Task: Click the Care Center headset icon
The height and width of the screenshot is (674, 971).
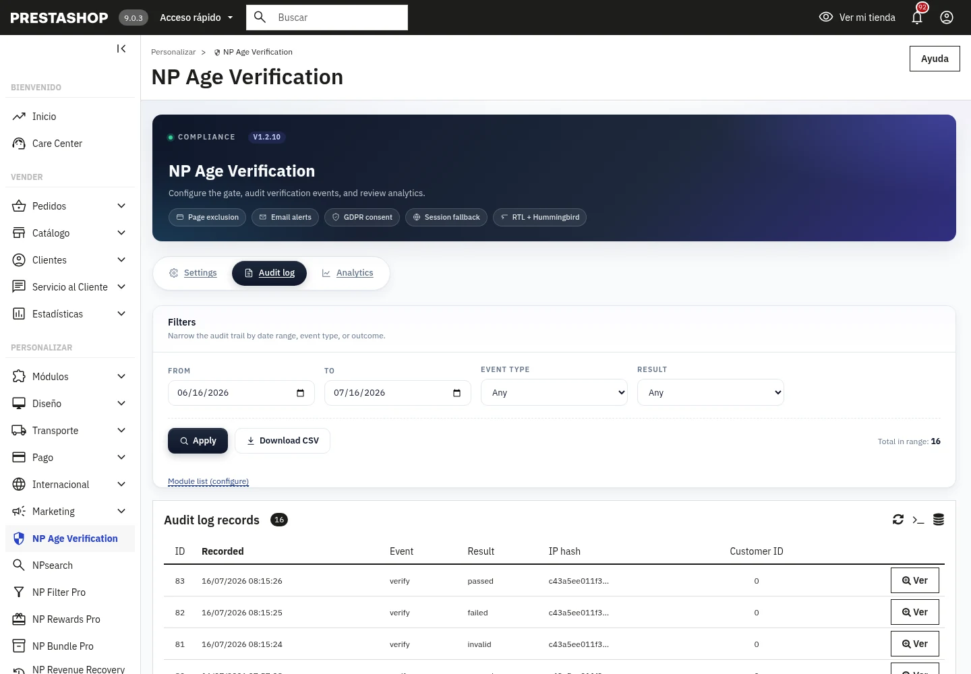Action: tap(19, 144)
